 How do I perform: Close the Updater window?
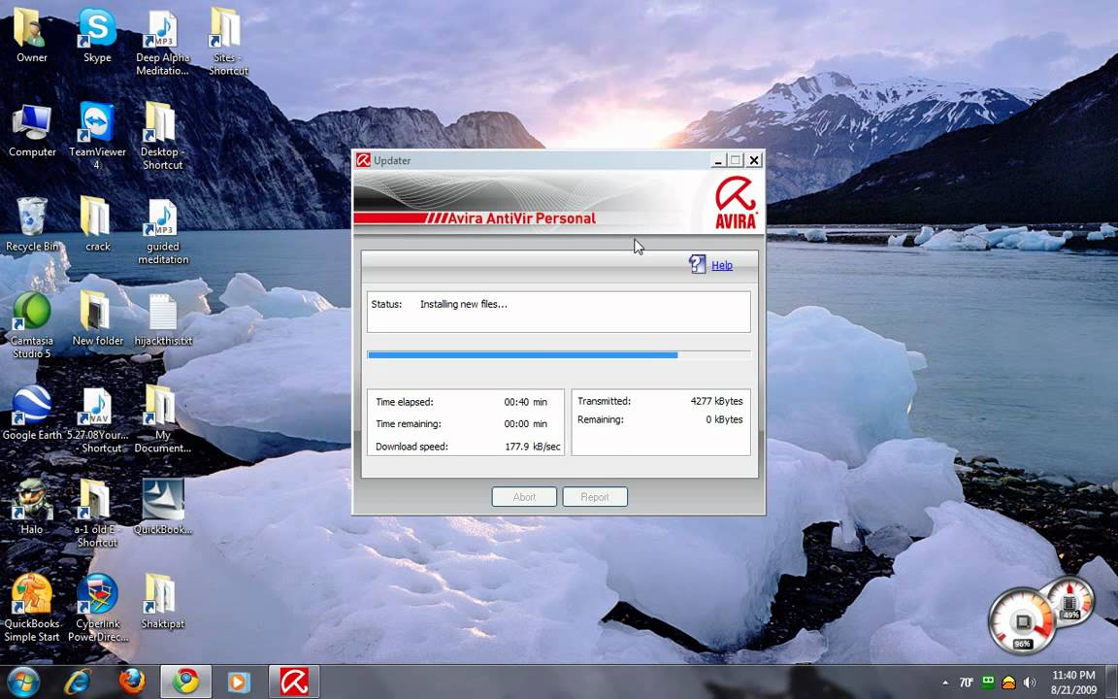(x=754, y=160)
